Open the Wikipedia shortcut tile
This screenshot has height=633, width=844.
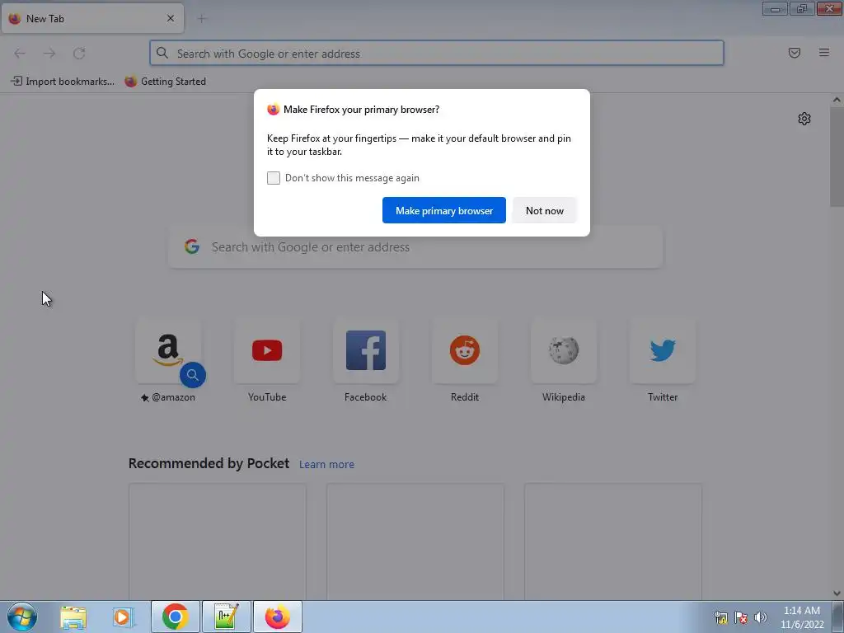tap(564, 351)
